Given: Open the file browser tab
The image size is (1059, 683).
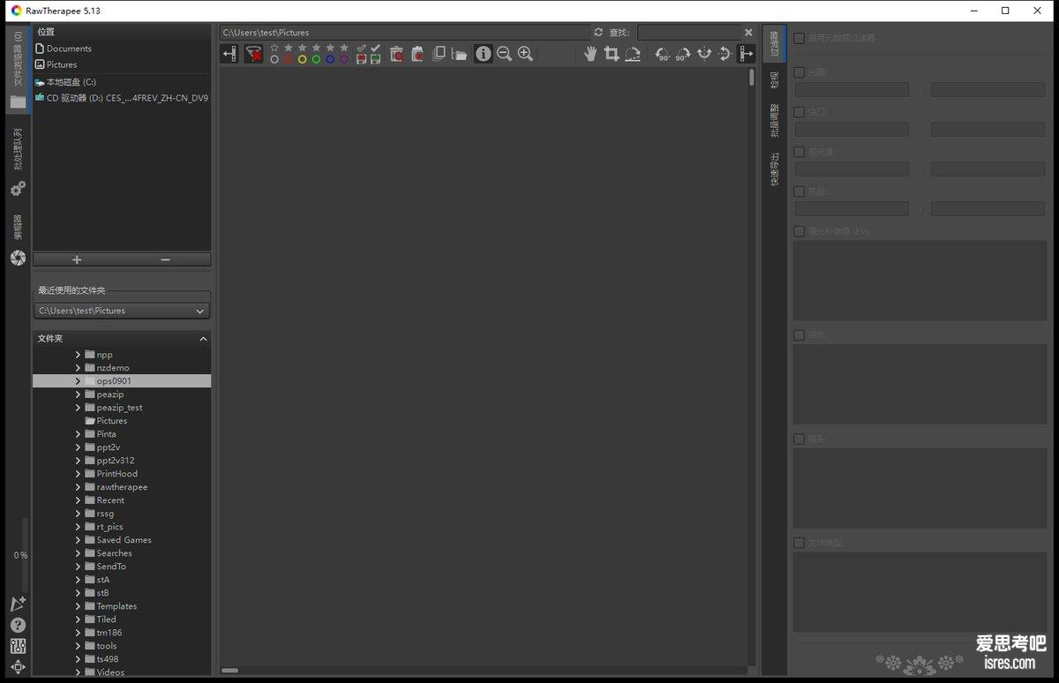Looking at the screenshot, I should point(18,71).
